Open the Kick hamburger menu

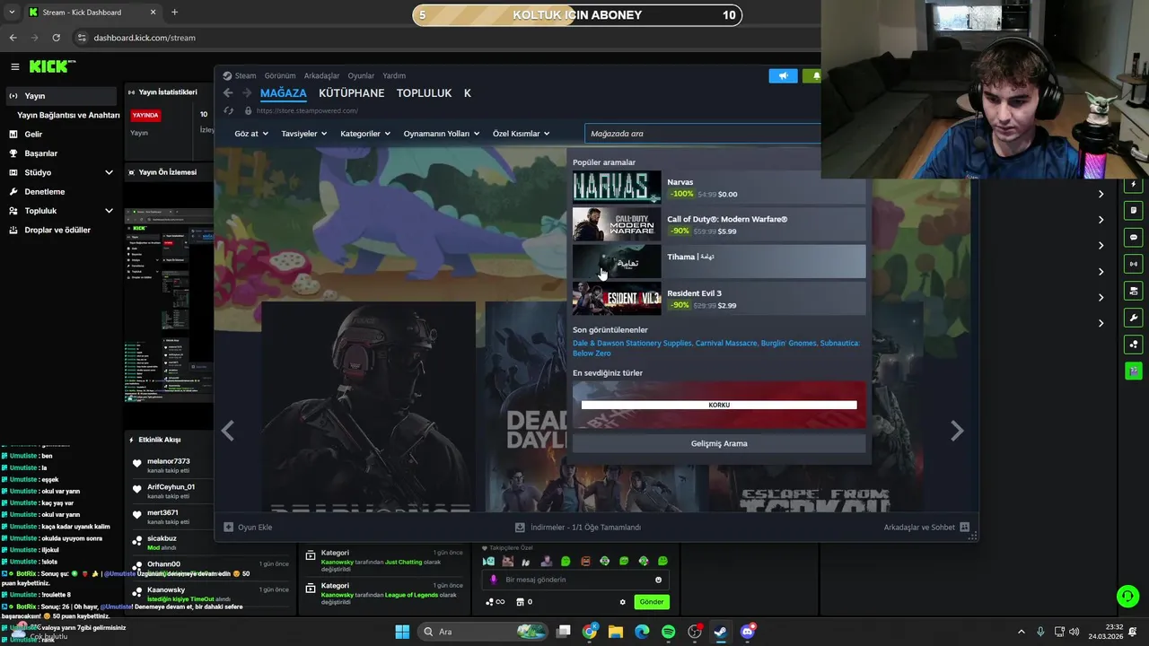(15, 66)
